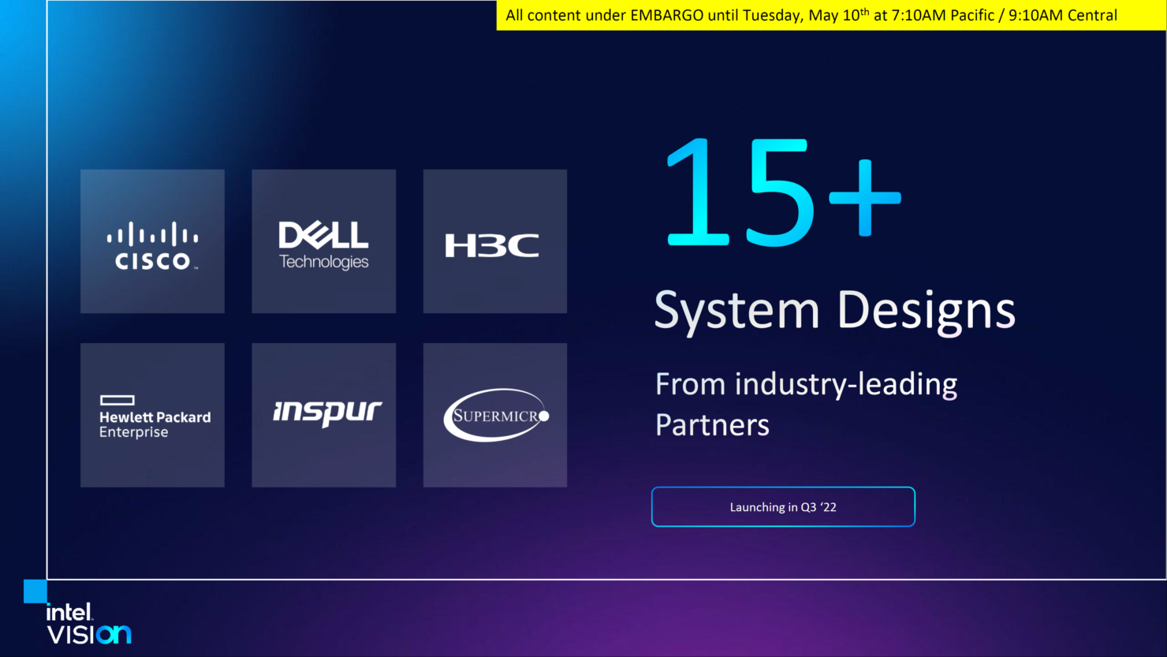The width and height of the screenshot is (1167, 657).
Task: Select the Inspur logo tile
Action: (x=323, y=415)
